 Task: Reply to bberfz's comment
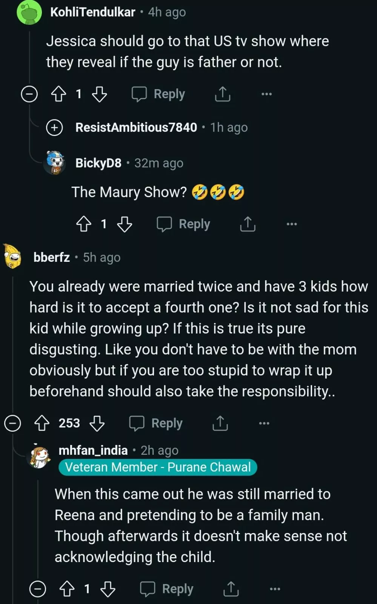156,423
